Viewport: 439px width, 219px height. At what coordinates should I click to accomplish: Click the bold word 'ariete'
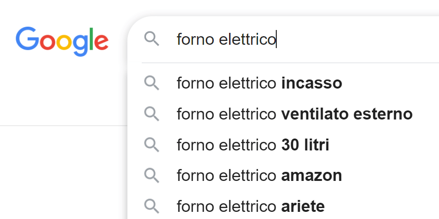click(x=303, y=207)
